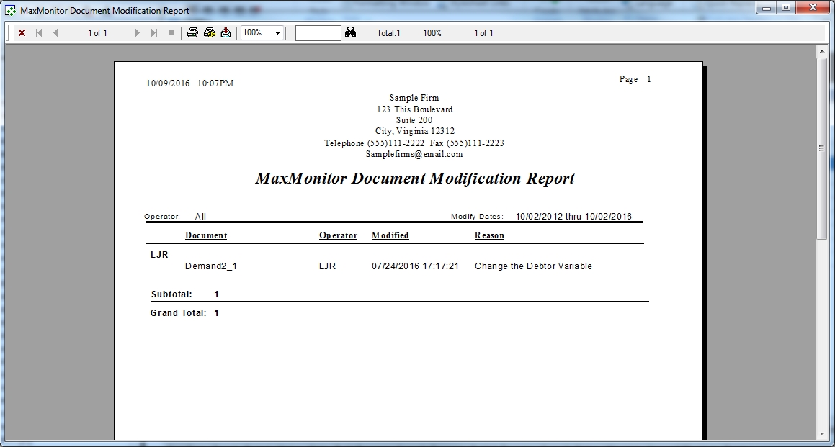835x447 pixels.
Task: Go to first page of report
Action: 39,33
